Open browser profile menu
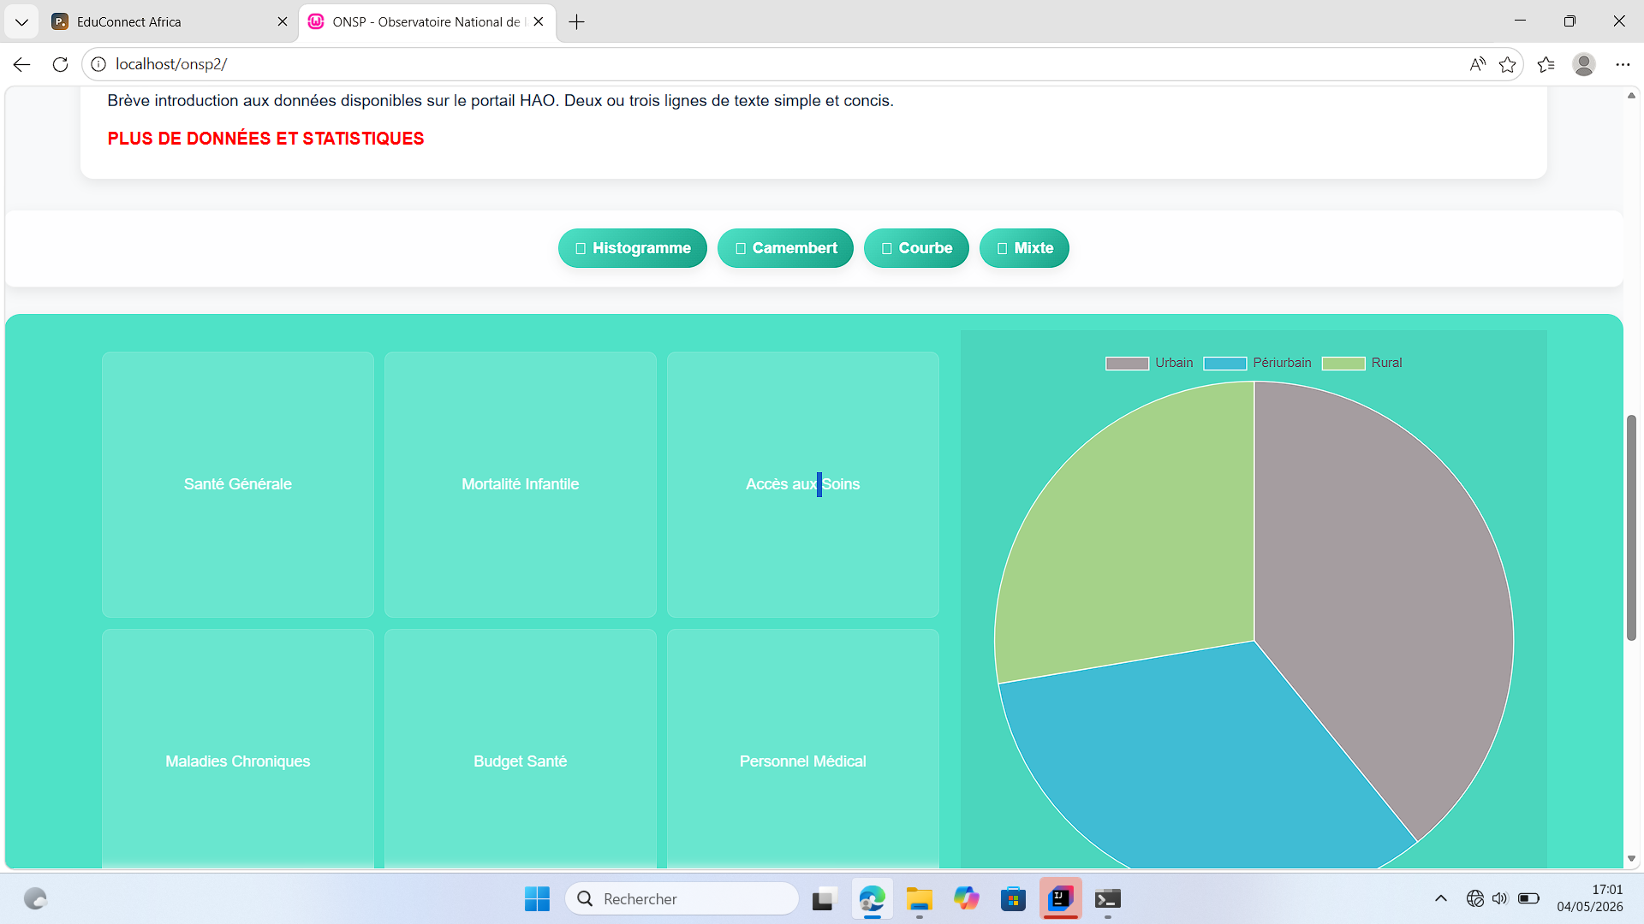This screenshot has width=1644, height=924. tap(1584, 64)
